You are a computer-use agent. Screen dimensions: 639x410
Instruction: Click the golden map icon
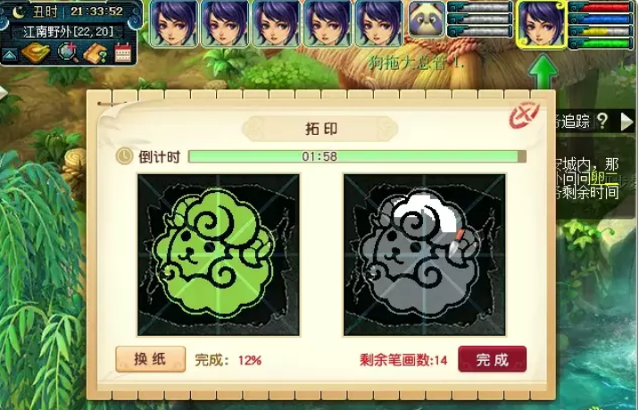click(x=36, y=53)
